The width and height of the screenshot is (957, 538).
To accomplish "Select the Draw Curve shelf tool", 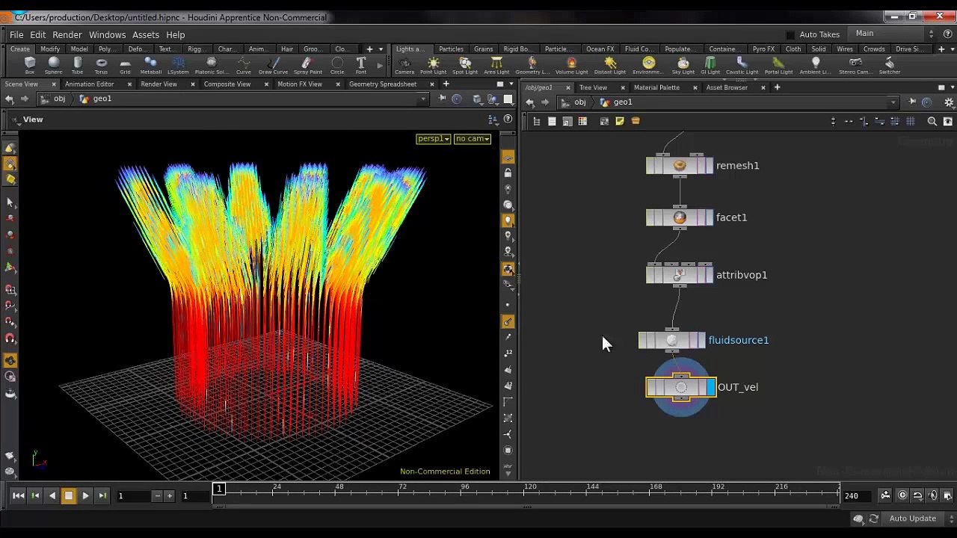I will point(273,66).
